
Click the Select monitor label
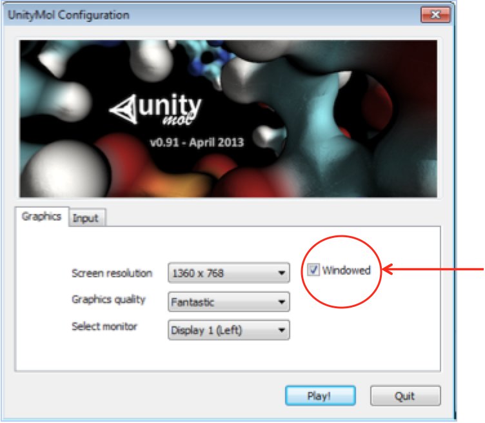tap(104, 326)
